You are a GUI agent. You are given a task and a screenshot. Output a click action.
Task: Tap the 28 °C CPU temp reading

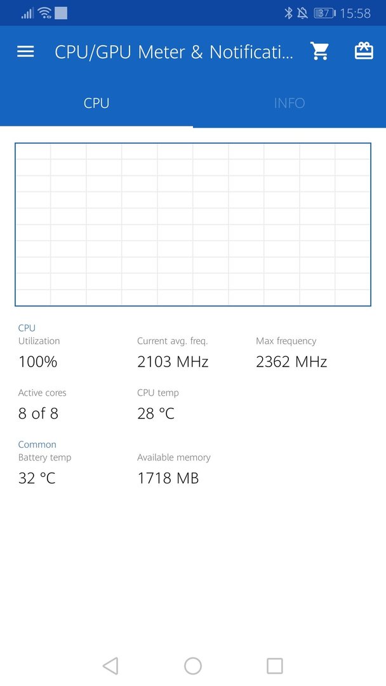(156, 414)
